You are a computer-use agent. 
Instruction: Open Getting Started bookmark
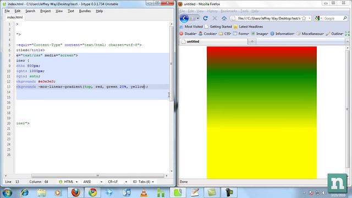218,27
